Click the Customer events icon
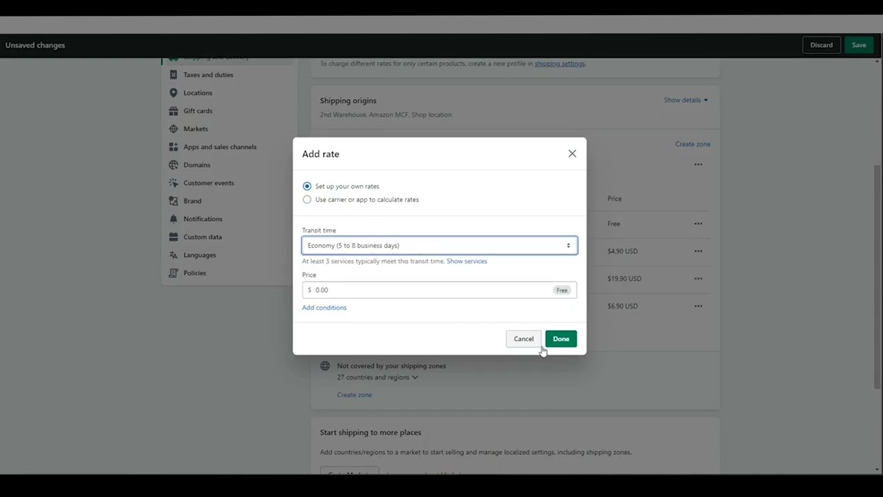 coord(173,183)
